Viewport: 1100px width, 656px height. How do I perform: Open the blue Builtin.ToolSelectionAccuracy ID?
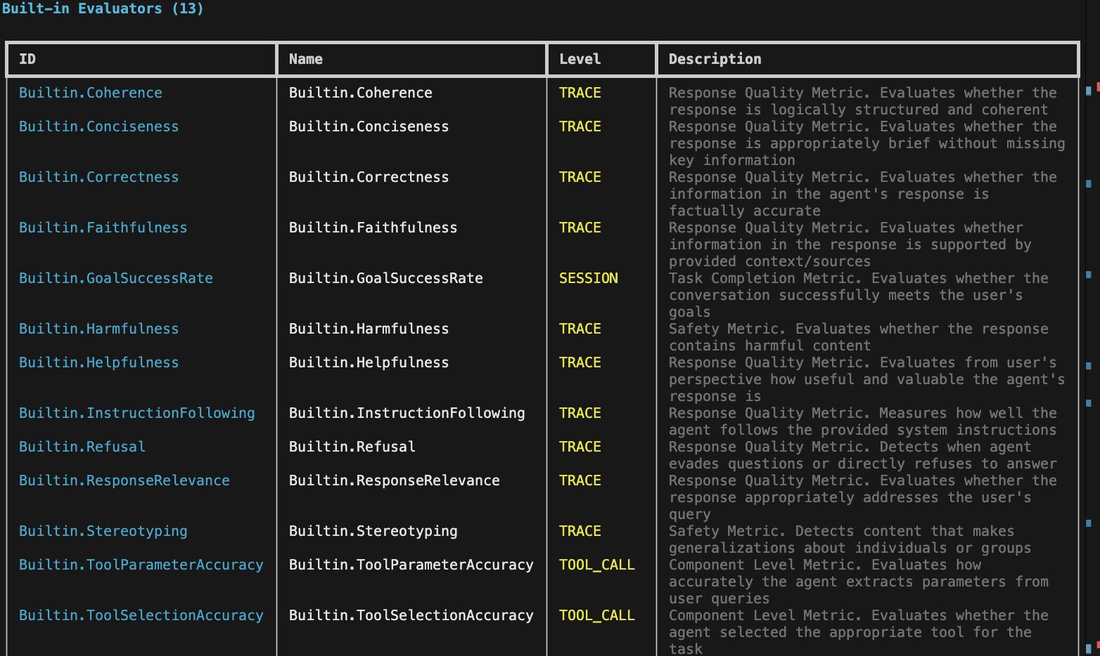click(x=141, y=615)
